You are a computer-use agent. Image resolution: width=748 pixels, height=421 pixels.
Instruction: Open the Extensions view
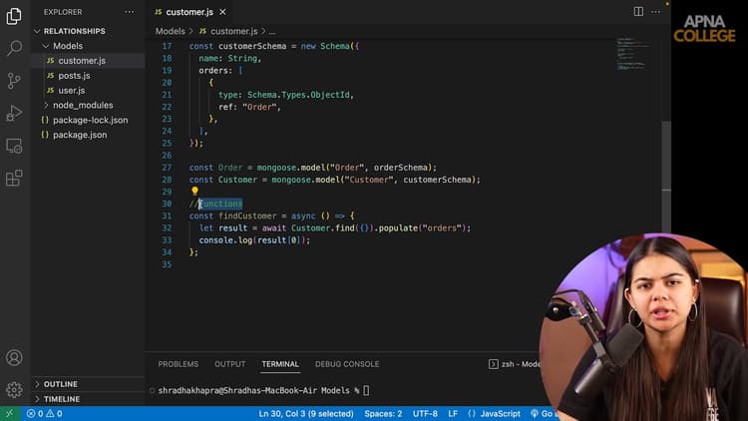click(14, 179)
